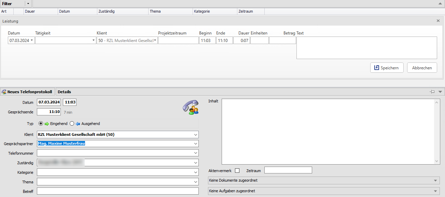
Task: Expand the Gesprächspartner dropdown
Action: point(195,144)
